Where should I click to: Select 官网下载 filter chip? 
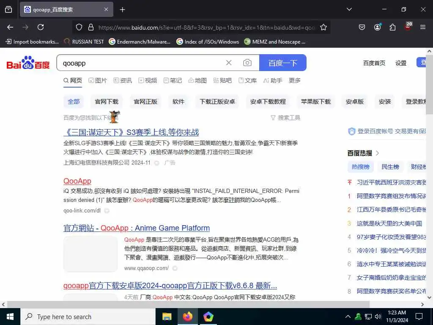point(107,102)
